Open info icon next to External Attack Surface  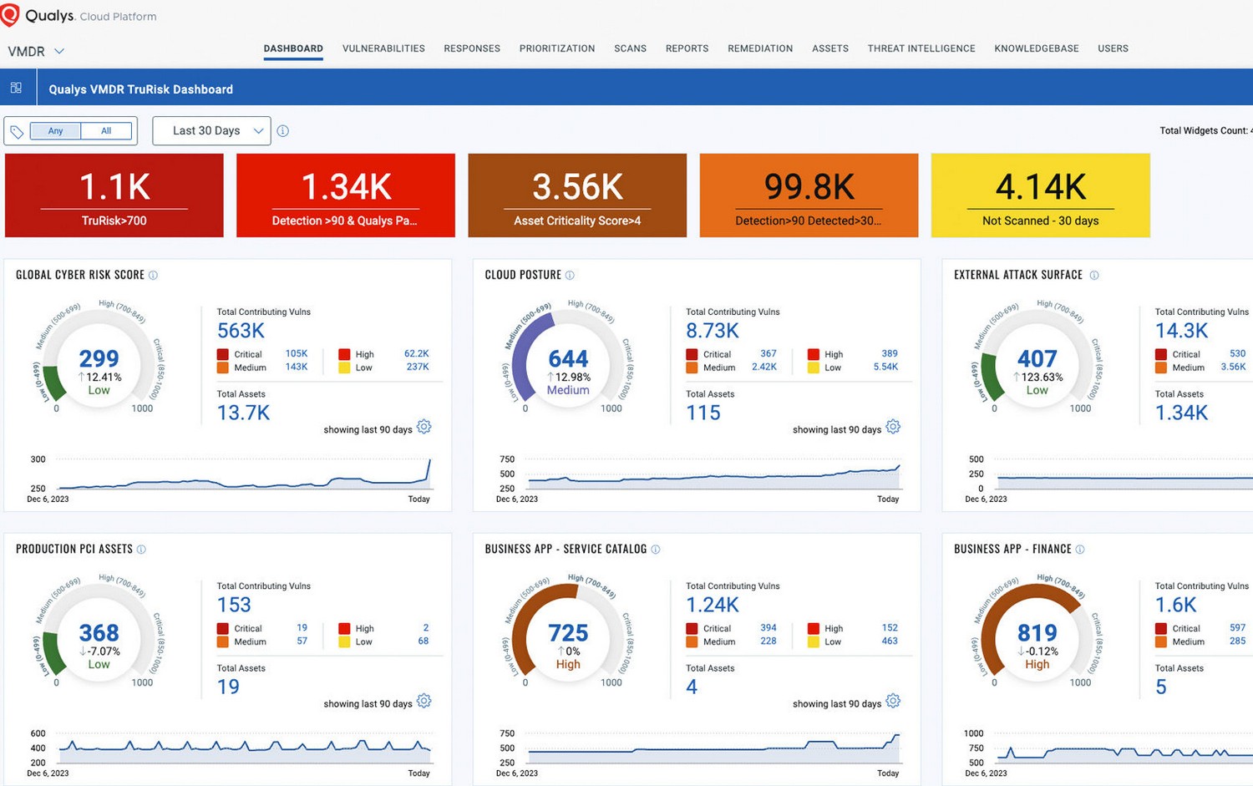tap(1094, 275)
